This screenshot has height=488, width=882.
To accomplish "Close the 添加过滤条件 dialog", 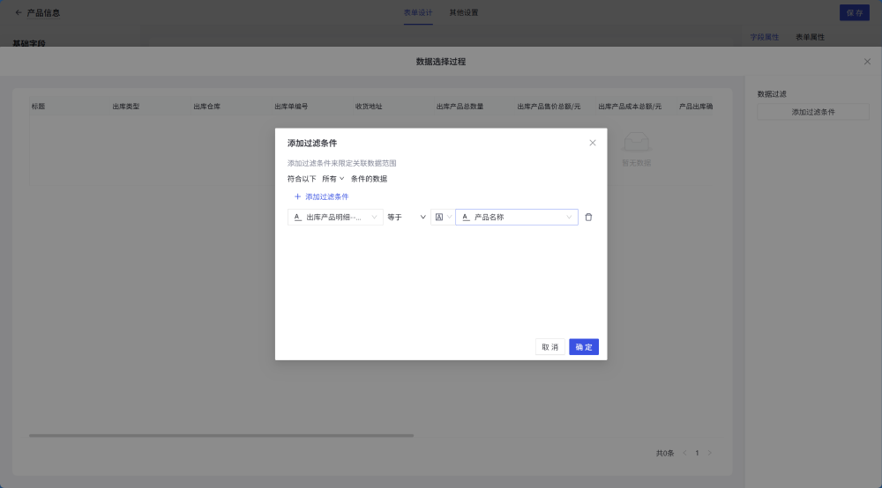I will point(593,143).
